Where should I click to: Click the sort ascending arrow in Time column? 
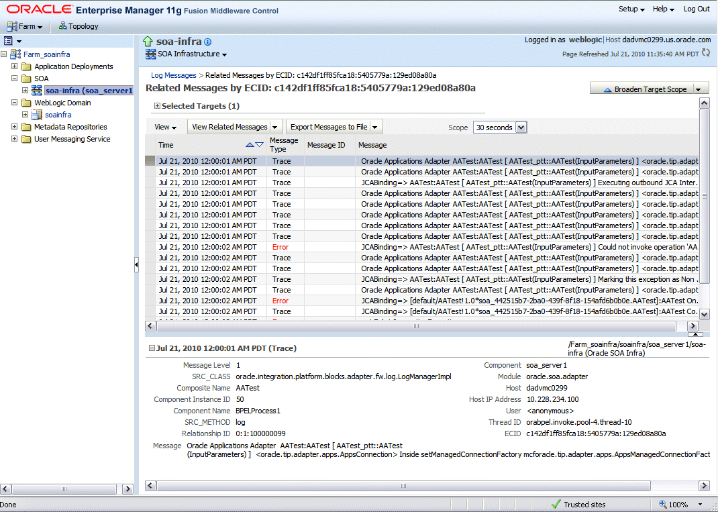click(x=250, y=145)
